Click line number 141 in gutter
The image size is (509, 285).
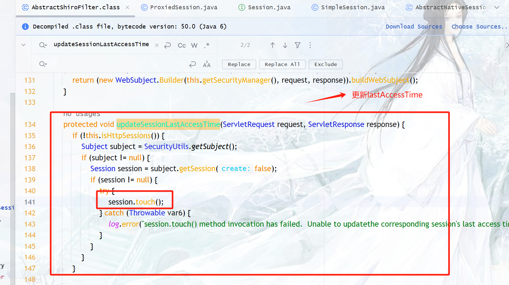[x=30, y=202]
